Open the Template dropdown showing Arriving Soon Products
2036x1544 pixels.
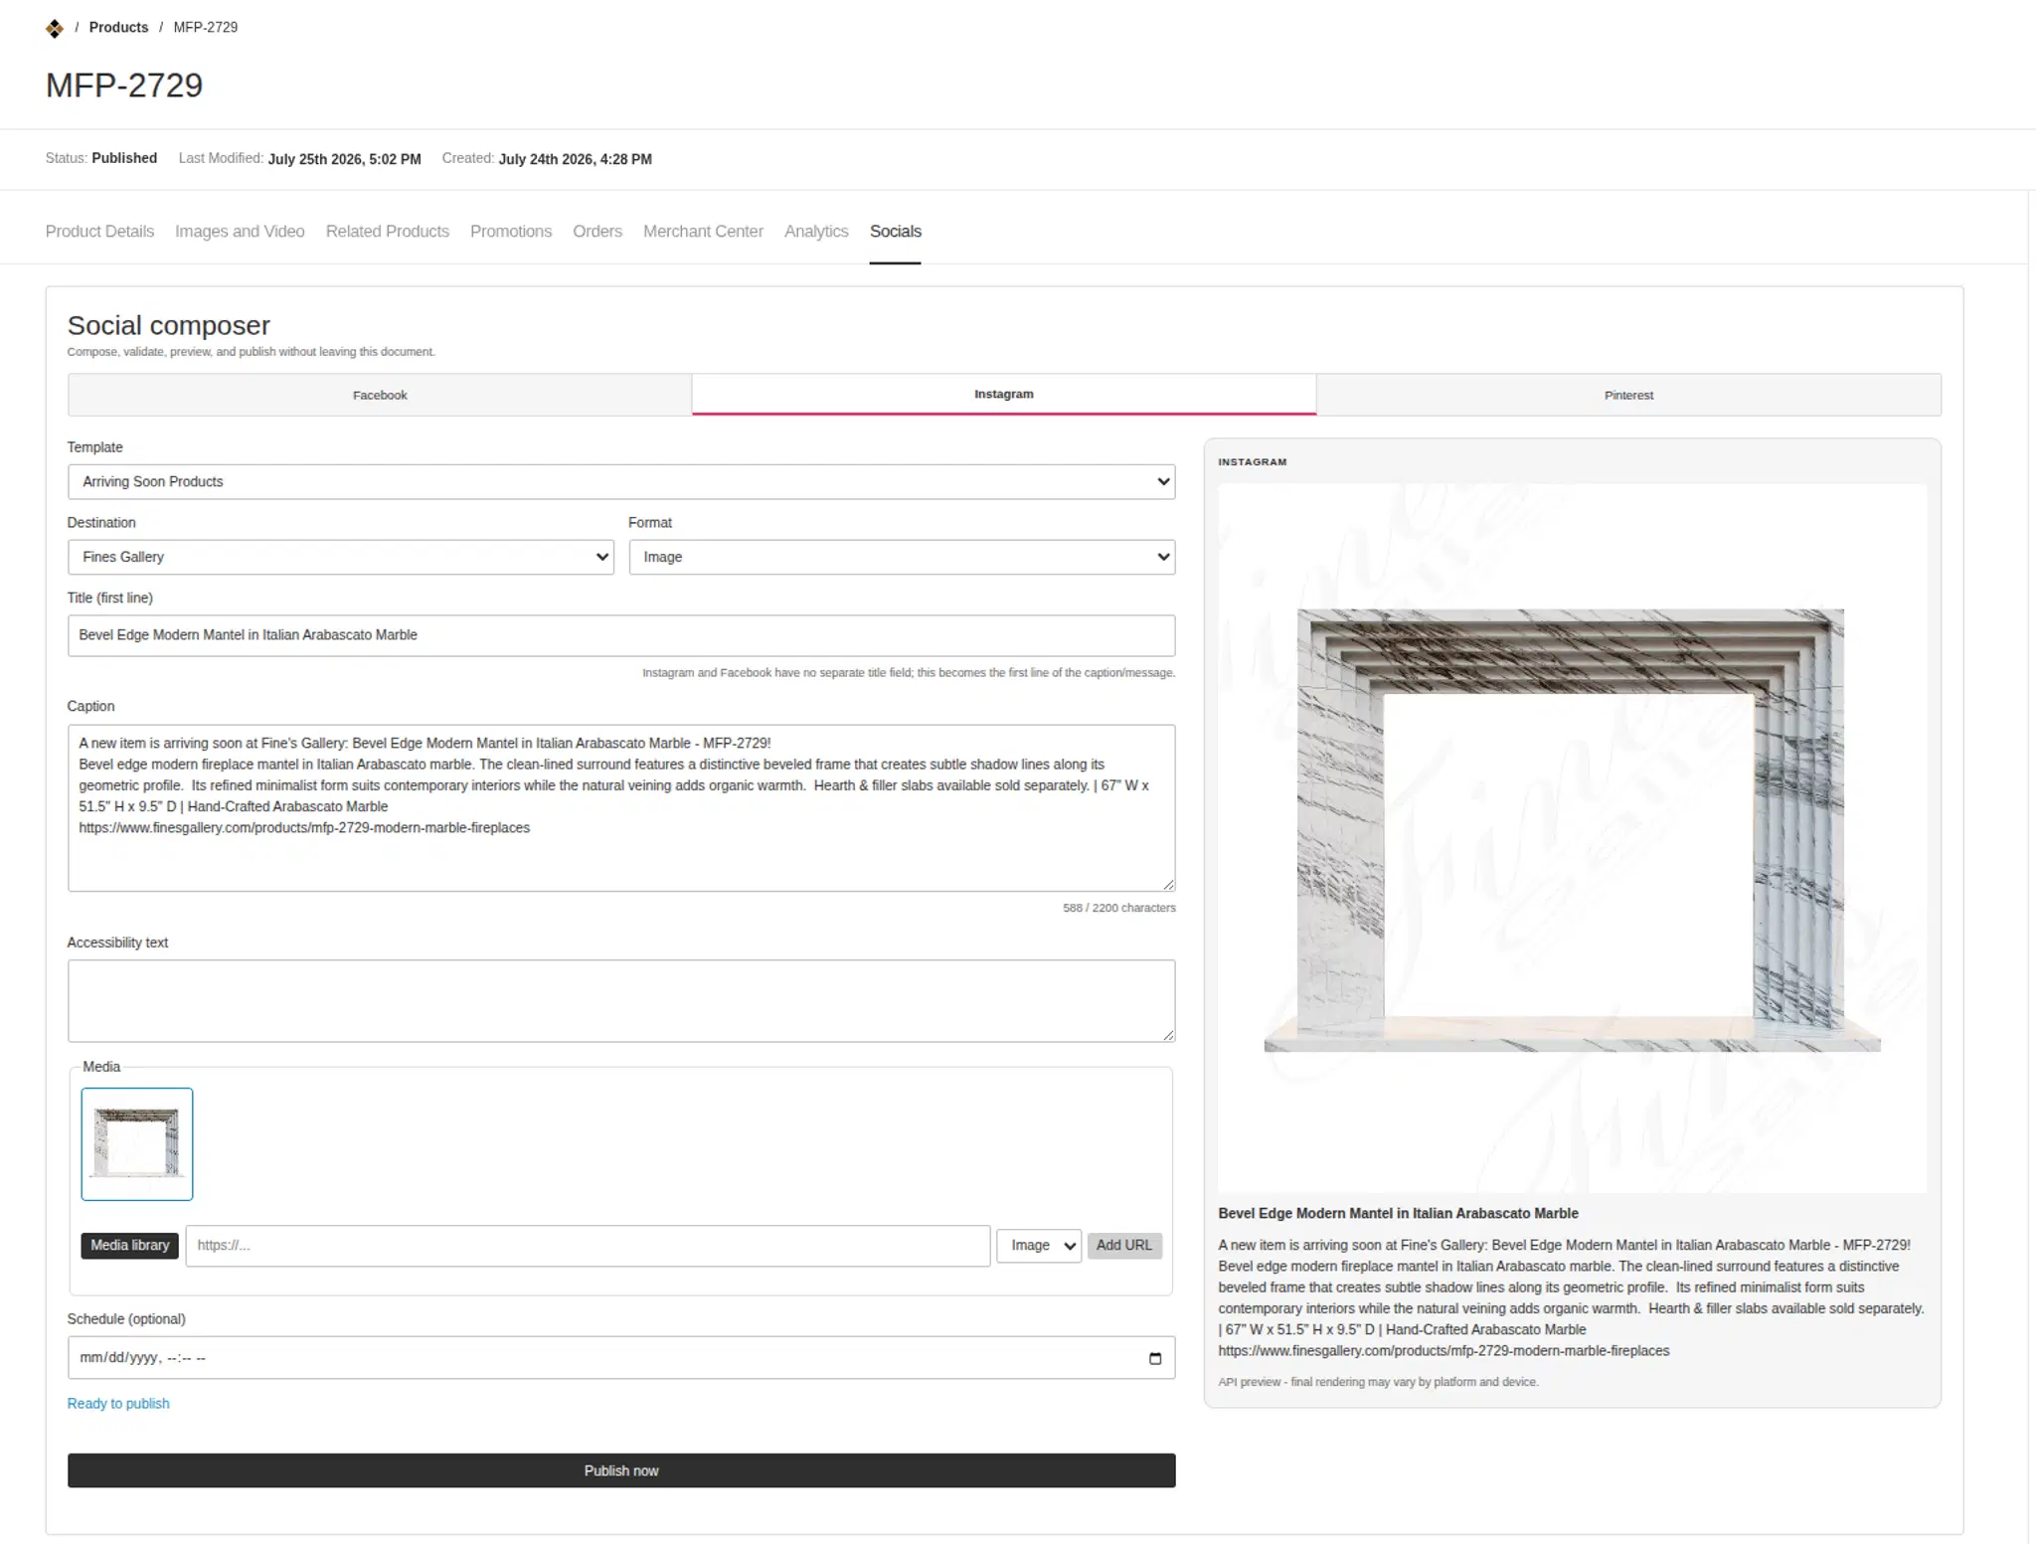621,482
